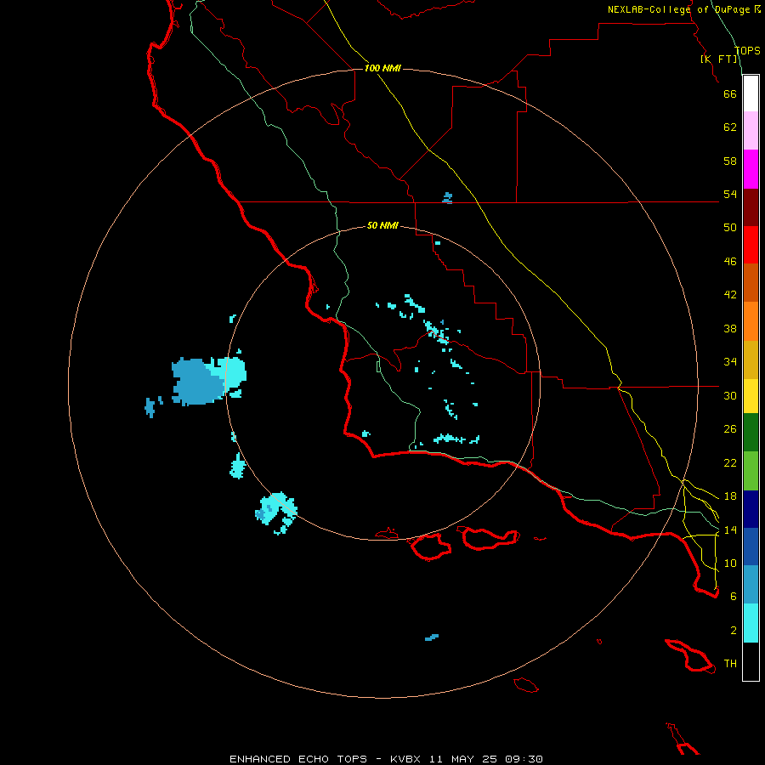765x765 pixels.
Task: Click the 100 NMI range ring label
Action: [x=382, y=68]
